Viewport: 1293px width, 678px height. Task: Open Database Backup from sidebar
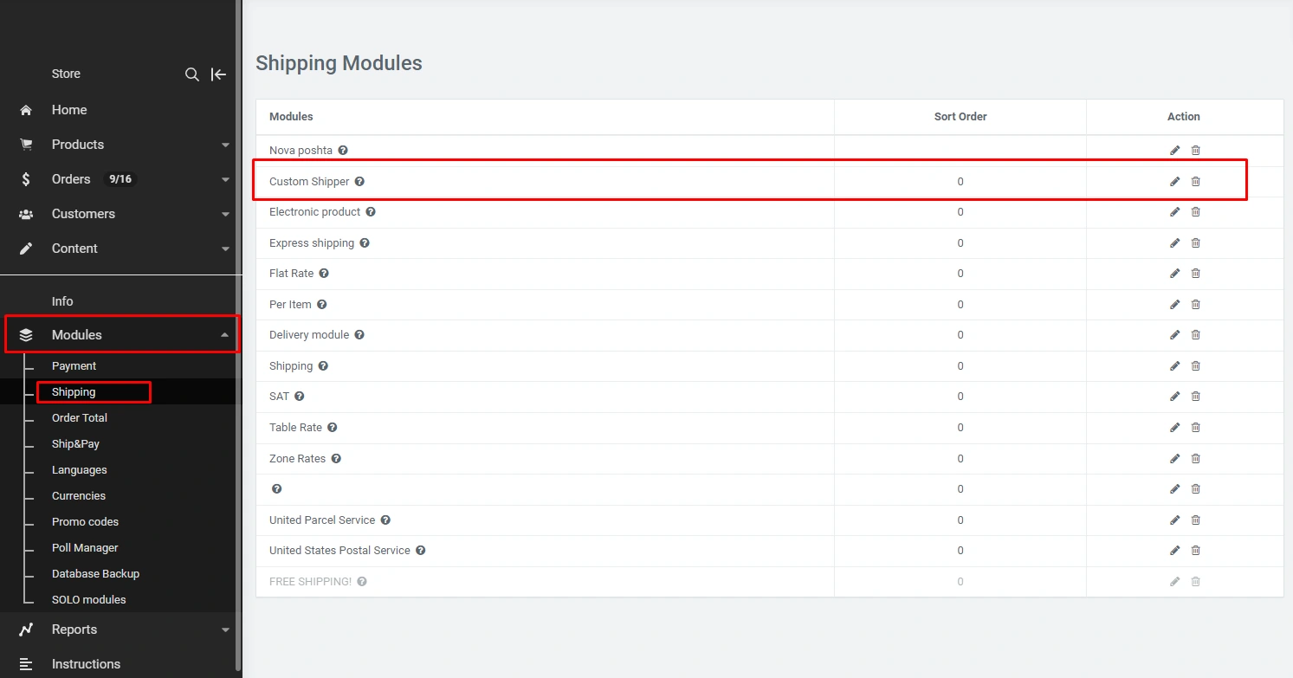(x=95, y=574)
